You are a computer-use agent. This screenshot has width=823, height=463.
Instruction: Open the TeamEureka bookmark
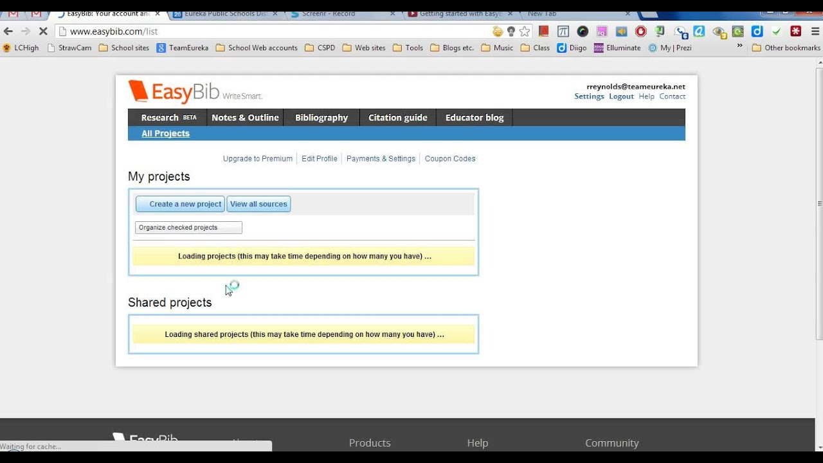click(x=183, y=48)
